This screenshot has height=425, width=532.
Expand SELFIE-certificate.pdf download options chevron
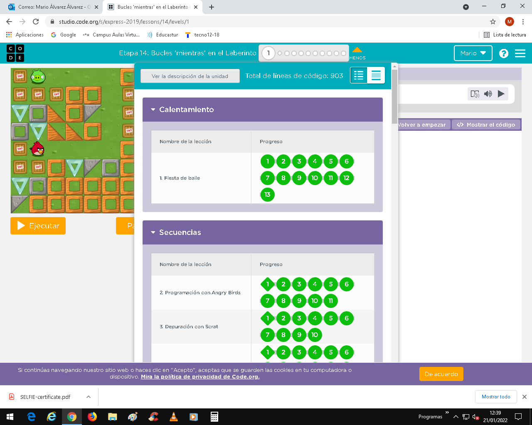tap(89, 397)
